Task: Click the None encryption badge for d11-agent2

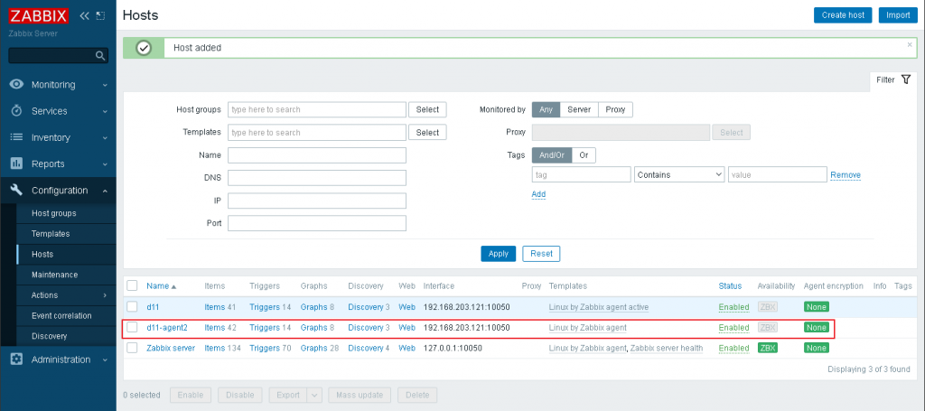Action: click(817, 327)
